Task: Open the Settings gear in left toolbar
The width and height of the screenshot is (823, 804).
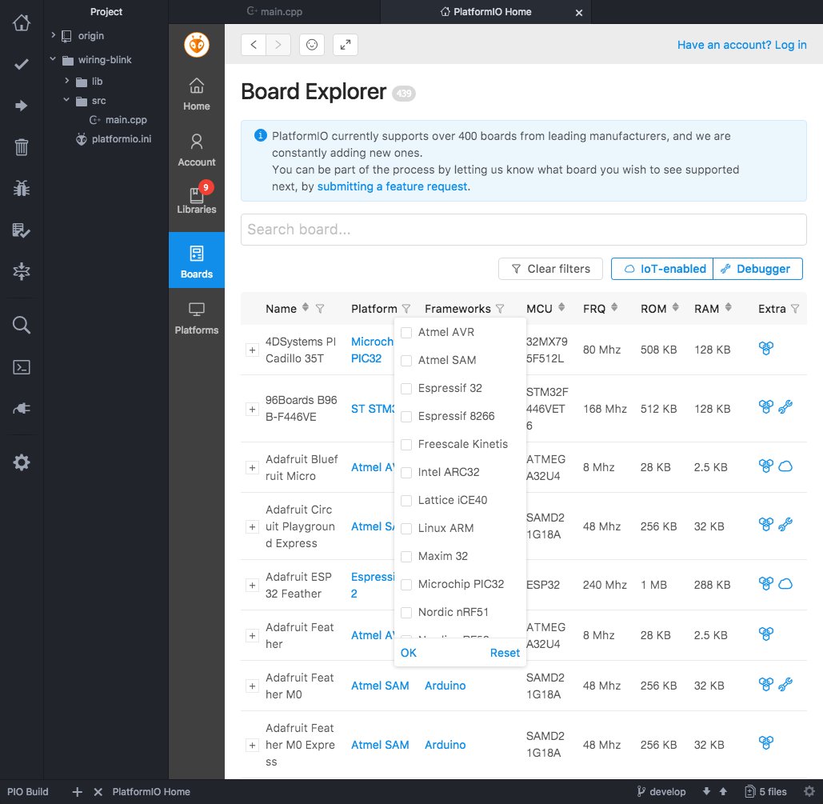Action: [x=22, y=462]
